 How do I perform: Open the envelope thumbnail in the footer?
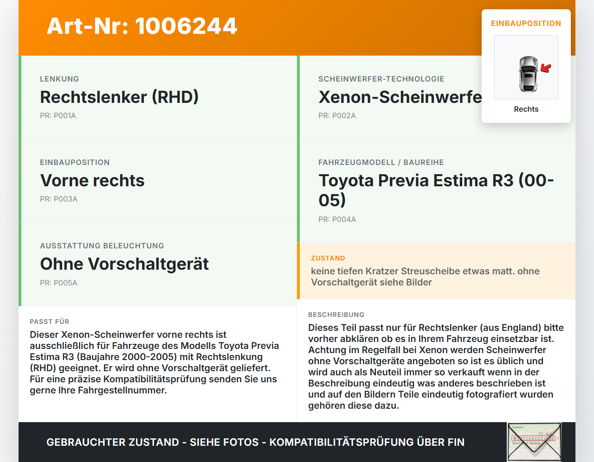[534, 442]
